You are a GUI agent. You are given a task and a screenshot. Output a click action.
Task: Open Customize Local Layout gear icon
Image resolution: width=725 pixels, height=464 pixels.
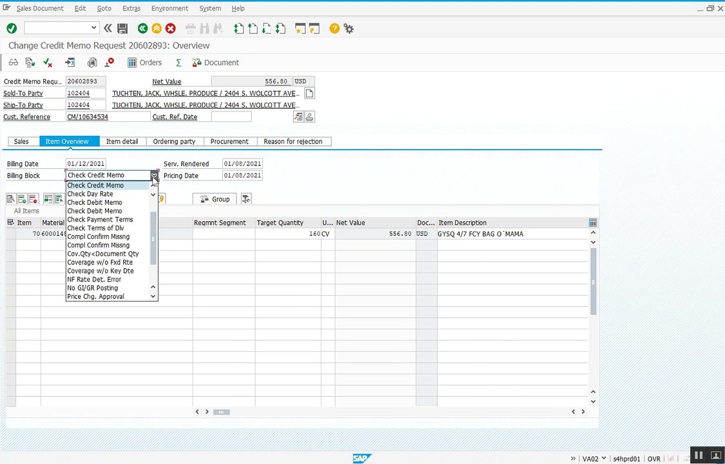point(349,28)
